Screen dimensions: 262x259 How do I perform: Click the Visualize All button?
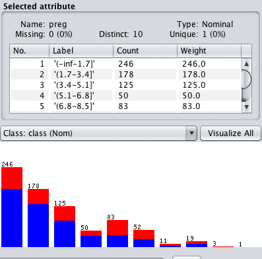pos(230,133)
